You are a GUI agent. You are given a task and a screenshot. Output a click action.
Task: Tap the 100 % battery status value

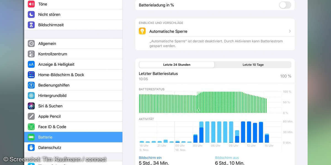point(286,76)
